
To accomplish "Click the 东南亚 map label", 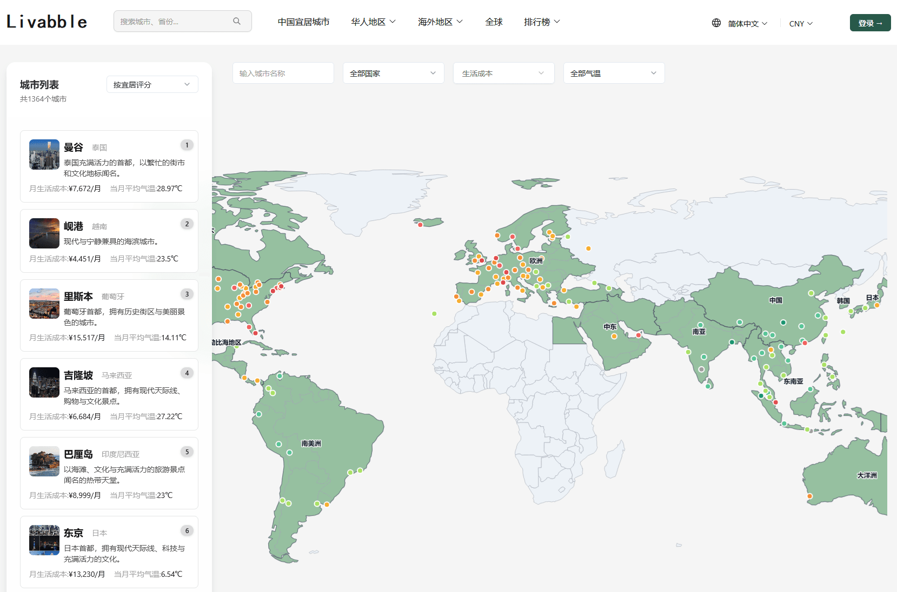I will (x=794, y=381).
